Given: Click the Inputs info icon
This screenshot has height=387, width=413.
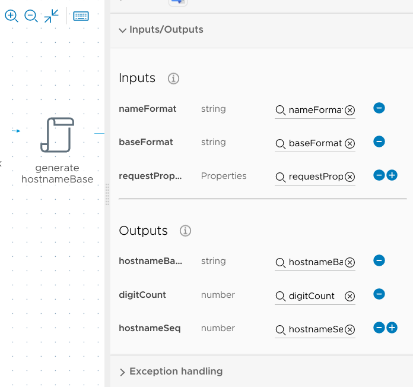Looking at the screenshot, I should (x=173, y=78).
